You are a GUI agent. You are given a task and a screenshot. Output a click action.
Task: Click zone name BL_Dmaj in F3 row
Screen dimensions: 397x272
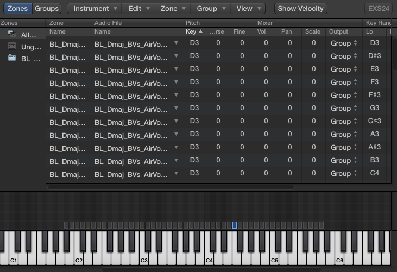[67, 84]
